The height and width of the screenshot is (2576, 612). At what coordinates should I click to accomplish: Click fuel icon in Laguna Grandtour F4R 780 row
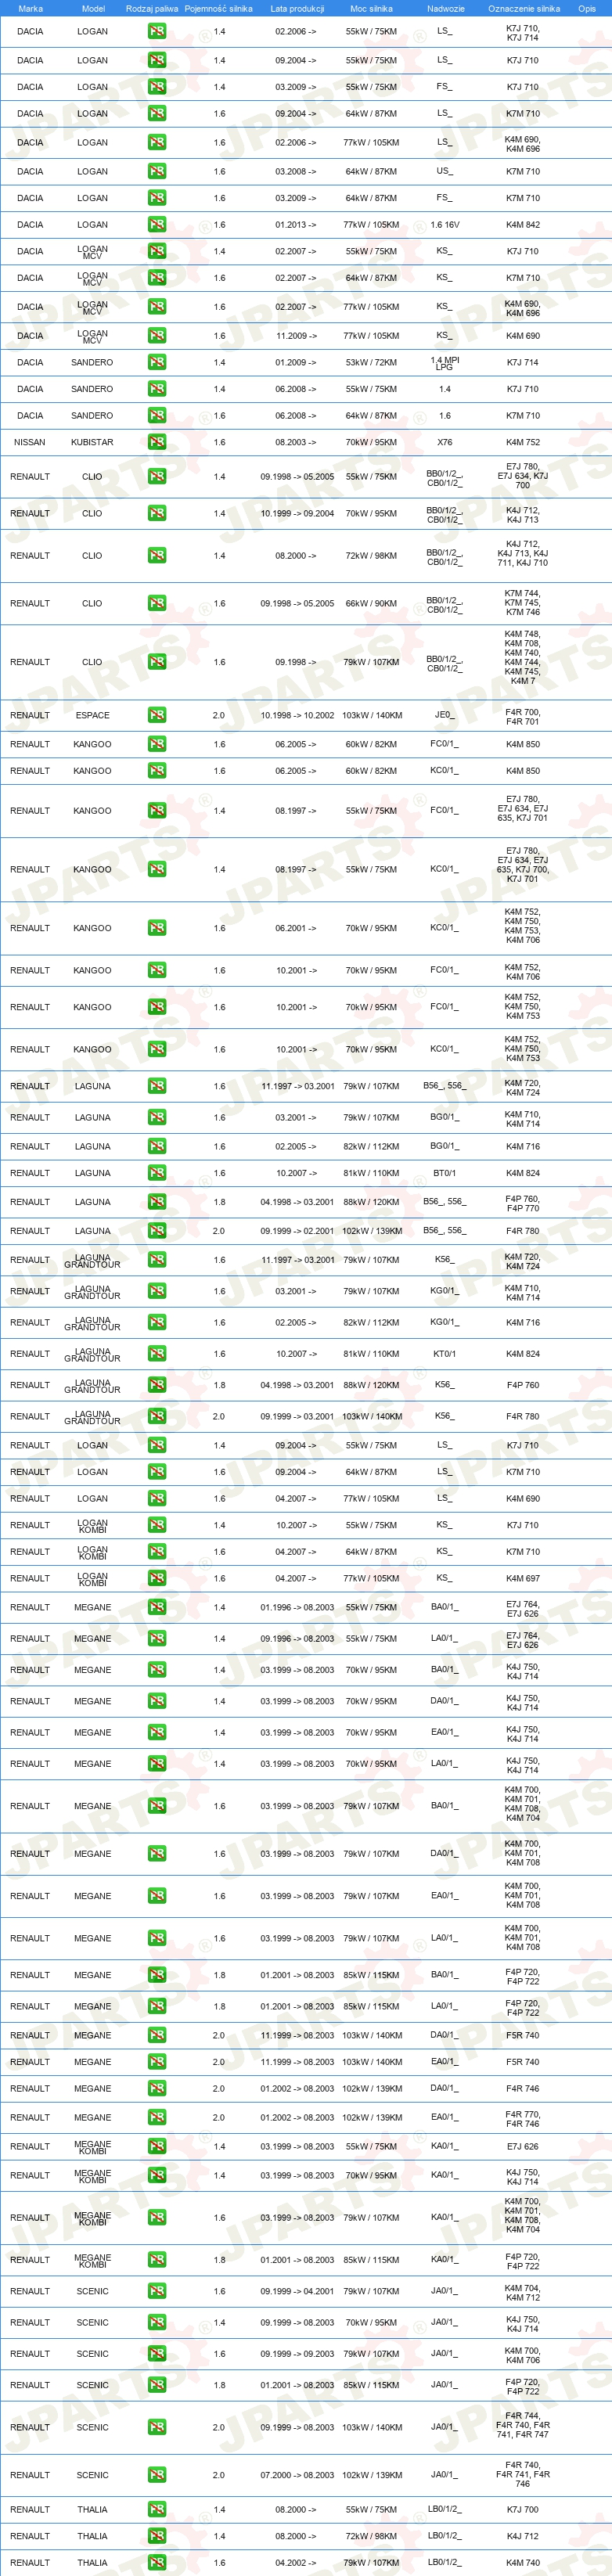pos(157,1416)
